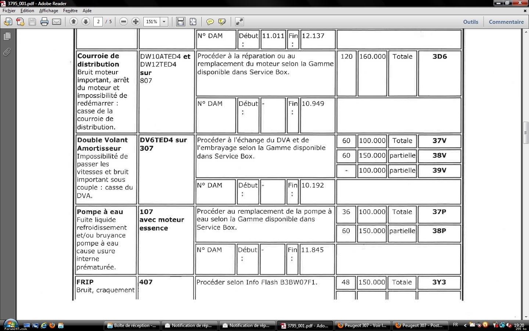Click the print document icon
The width and height of the screenshot is (529, 331).
point(44,22)
